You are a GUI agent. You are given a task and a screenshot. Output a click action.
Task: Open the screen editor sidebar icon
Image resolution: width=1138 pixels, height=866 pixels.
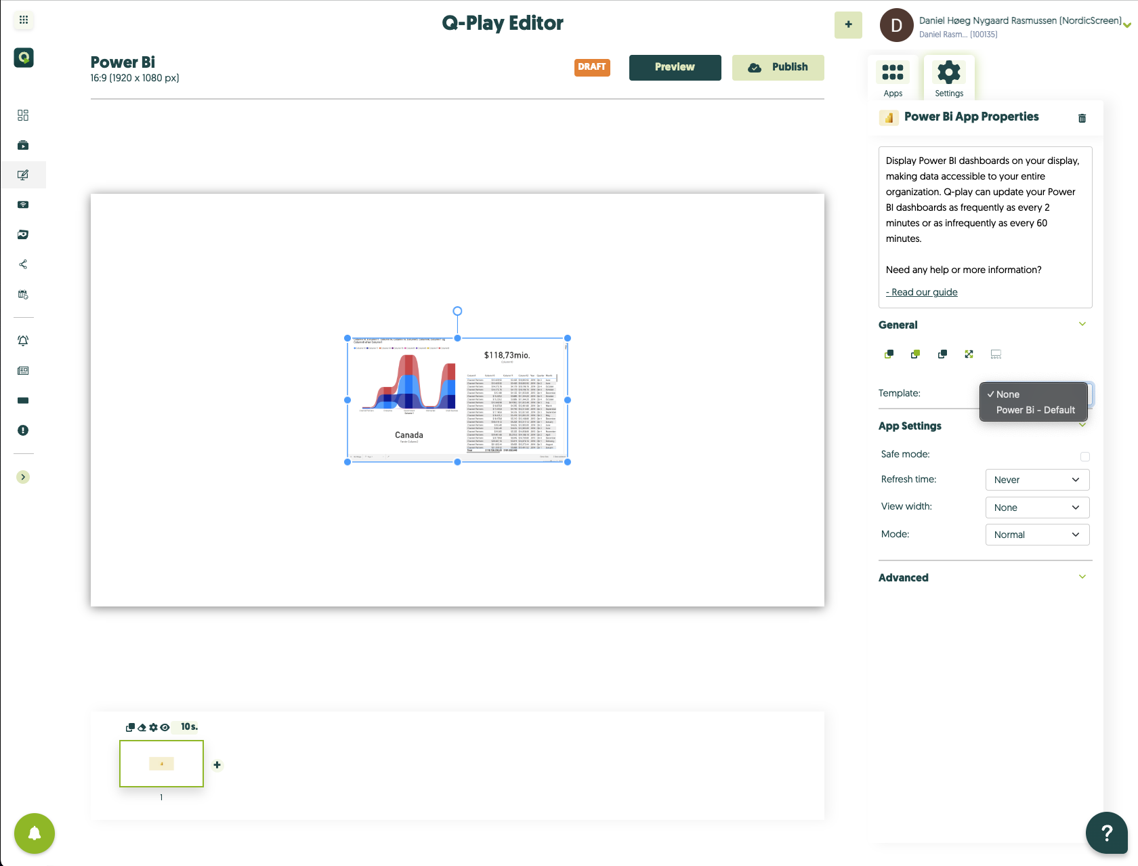click(x=23, y=175)
